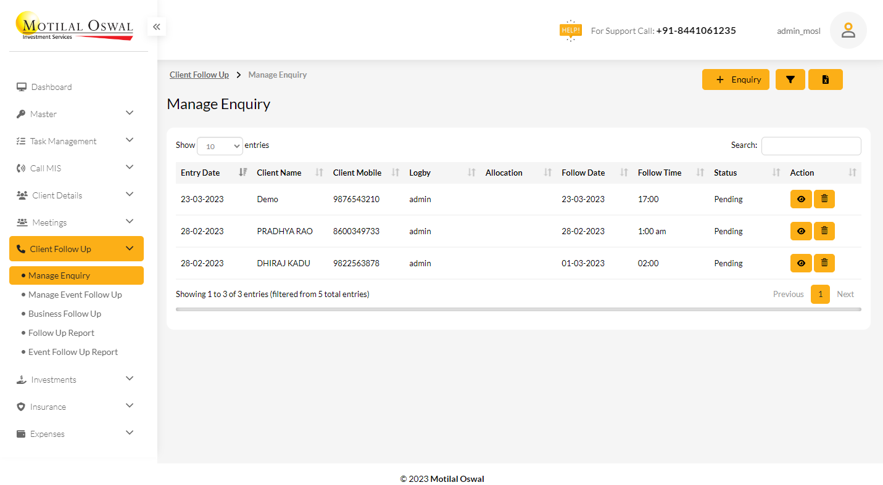Viewport: 883px width, 485px height.
Task: Open Manage Event Follow Up submenu item
Action: [75, 295]
